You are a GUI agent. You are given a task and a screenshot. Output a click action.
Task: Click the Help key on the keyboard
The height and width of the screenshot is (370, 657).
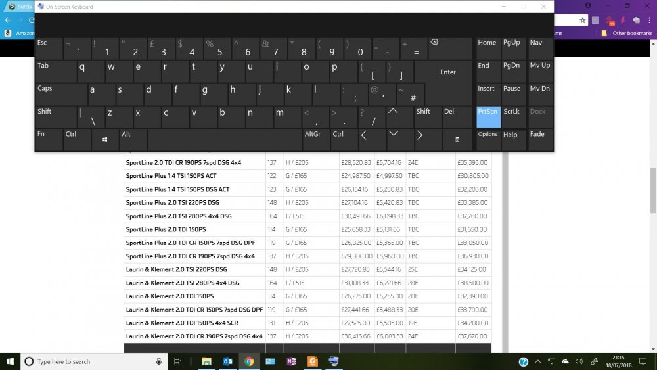point(514,139)
